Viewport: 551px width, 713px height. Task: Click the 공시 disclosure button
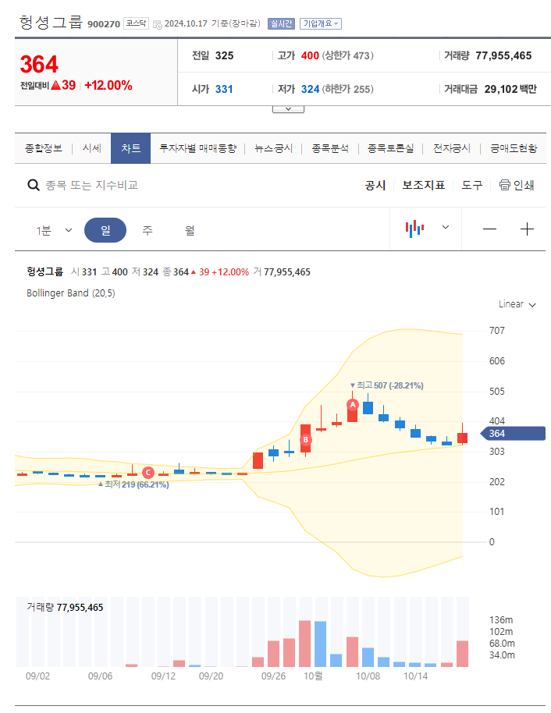pos(375,185)
